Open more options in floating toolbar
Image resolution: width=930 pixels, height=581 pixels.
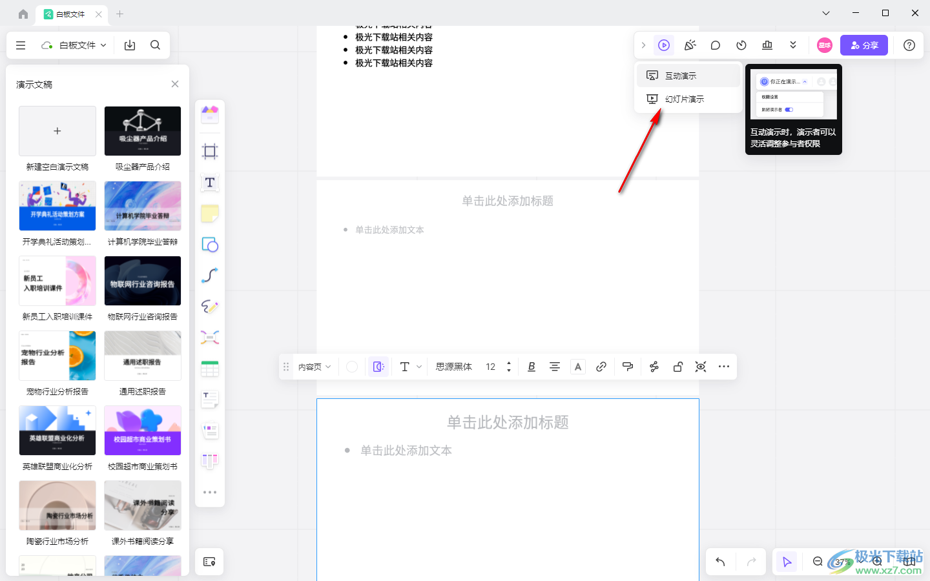724,367
